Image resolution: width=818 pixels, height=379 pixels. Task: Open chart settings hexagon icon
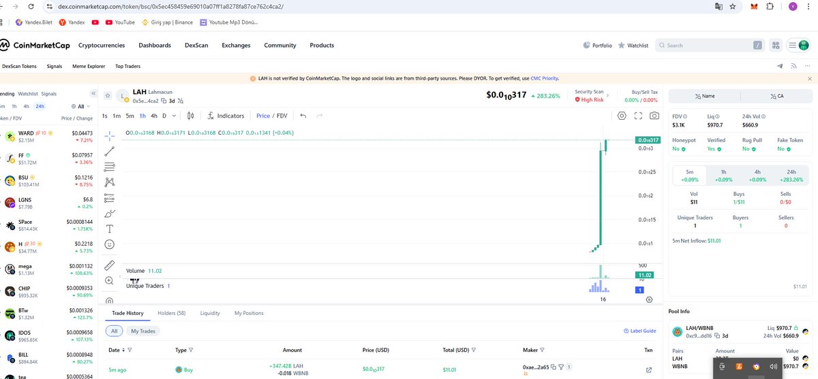622,116
